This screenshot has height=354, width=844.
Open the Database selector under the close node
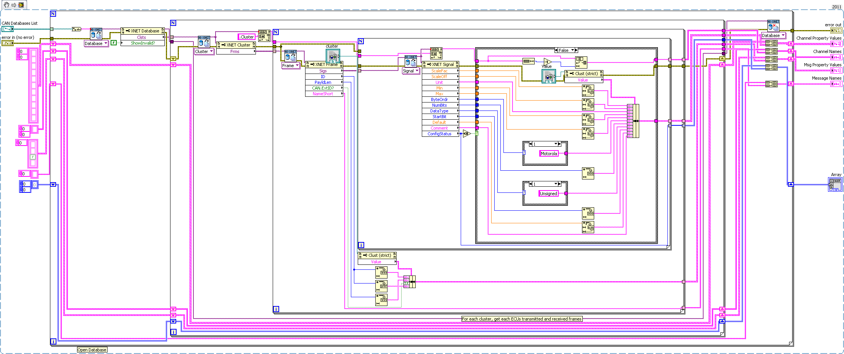(x=773, y=35)
